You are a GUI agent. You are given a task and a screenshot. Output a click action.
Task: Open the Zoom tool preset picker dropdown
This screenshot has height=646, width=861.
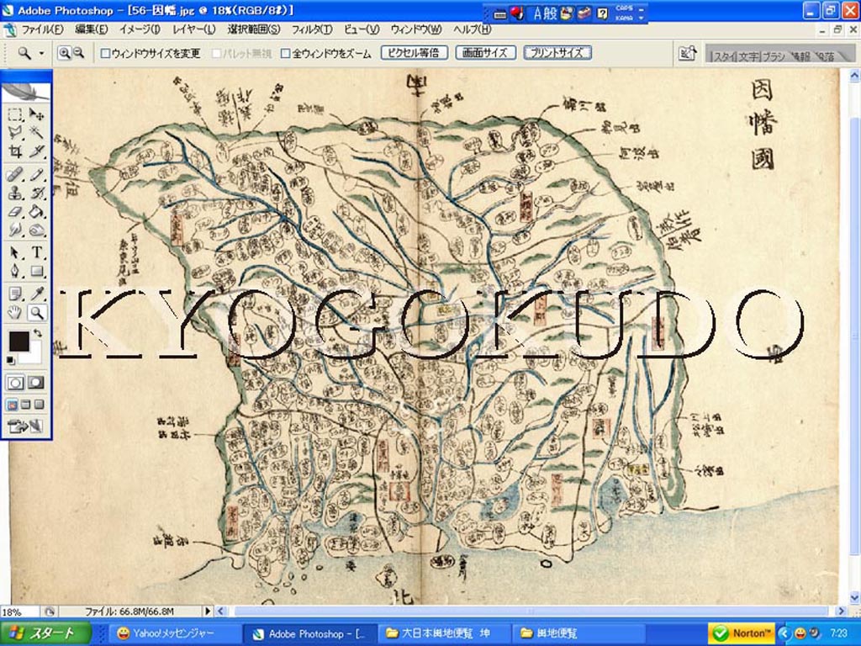point(41,53)
